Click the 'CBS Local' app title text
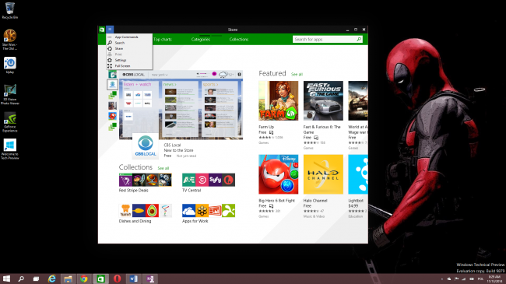The height and width of the screenshot is (284, 506). click(x=172, y=146)
